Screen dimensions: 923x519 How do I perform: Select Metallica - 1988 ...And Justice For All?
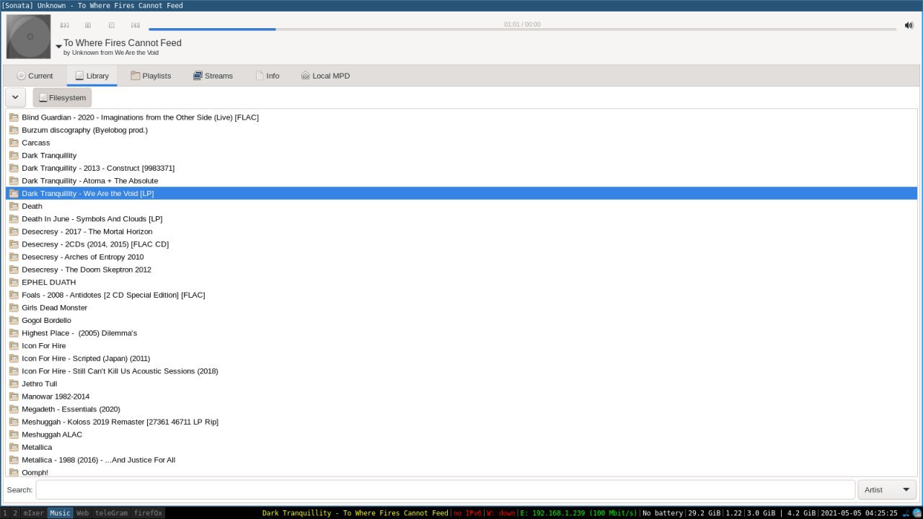[461, 460]
